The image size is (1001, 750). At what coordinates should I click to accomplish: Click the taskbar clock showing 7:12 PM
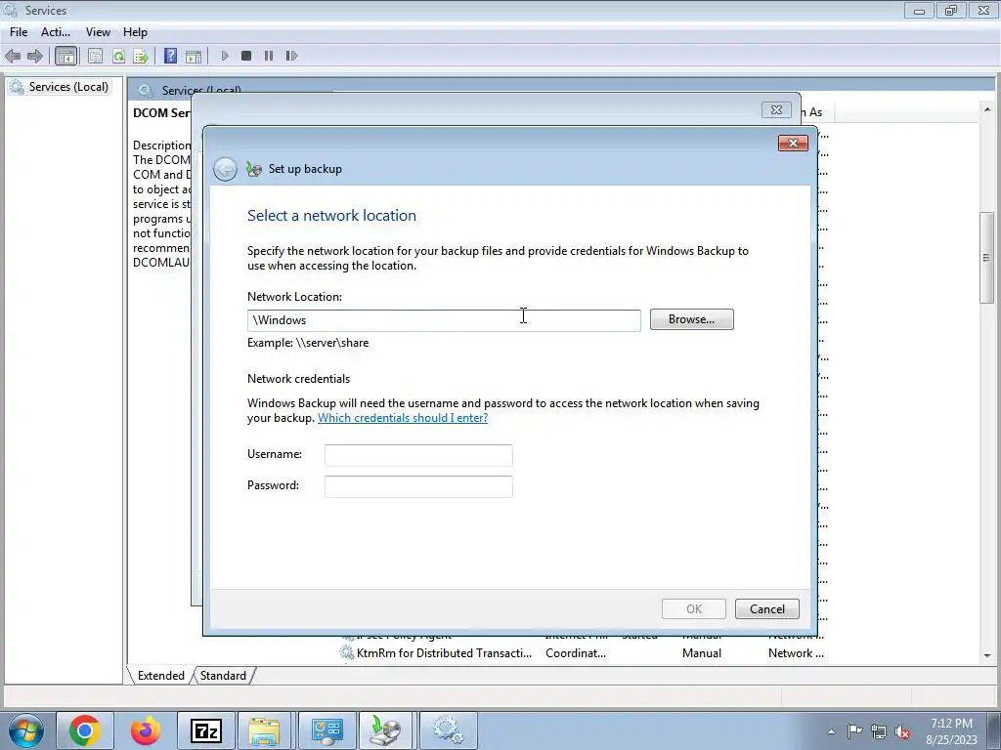pyautogui.click(x=951, y=731)
